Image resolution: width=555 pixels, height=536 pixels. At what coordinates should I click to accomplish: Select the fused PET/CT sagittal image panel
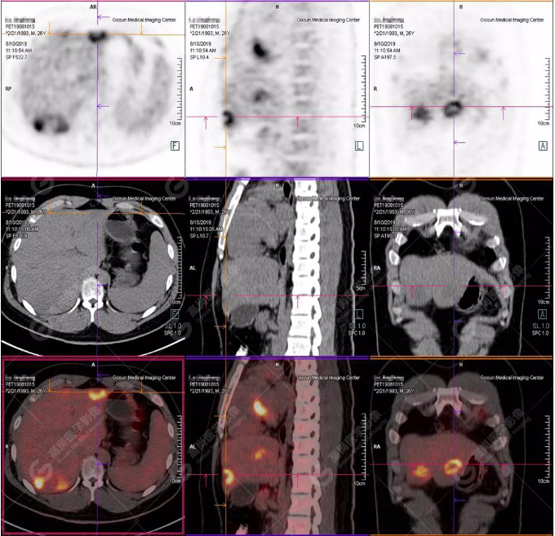tap(277, 445)
